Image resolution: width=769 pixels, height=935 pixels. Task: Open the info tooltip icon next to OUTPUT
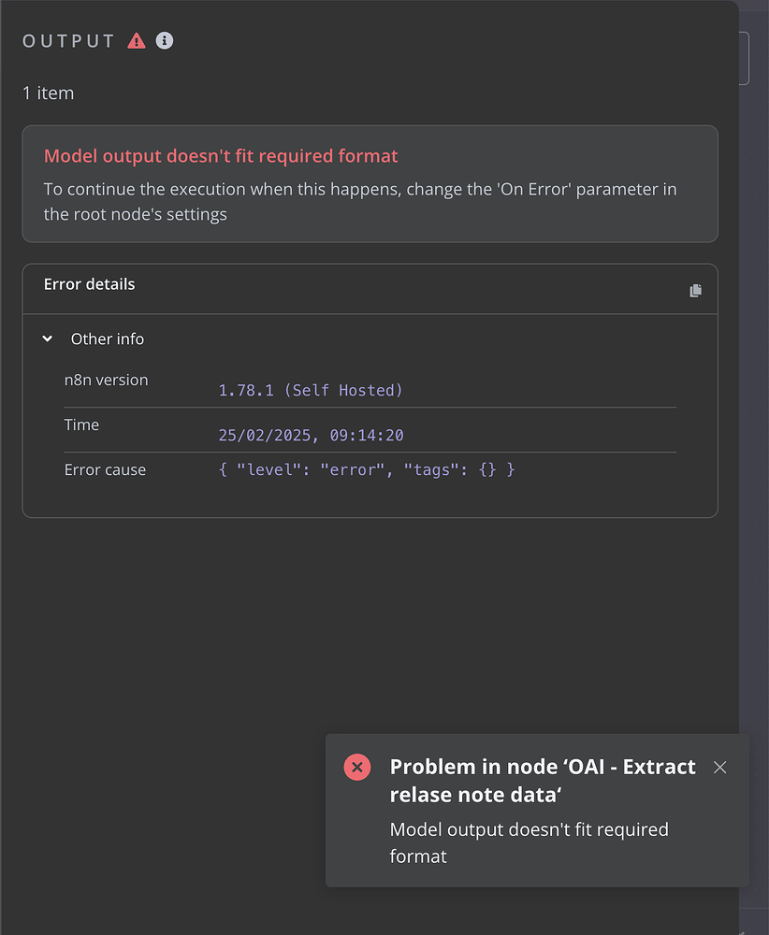click(164, 40)
